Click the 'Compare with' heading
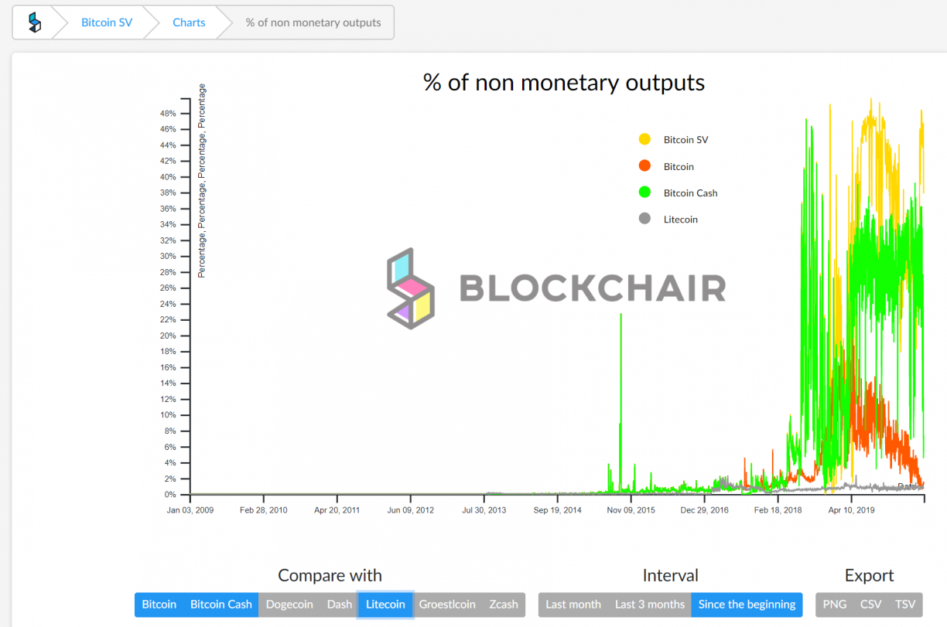947x627 pixels. click(330, 575)
